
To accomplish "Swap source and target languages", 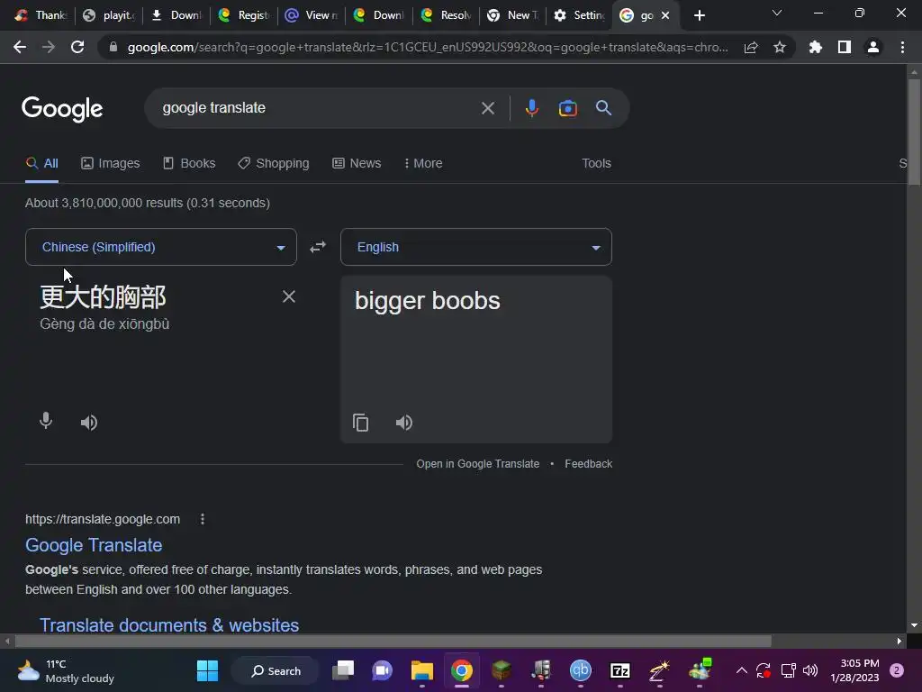I will tap(318, 247).
